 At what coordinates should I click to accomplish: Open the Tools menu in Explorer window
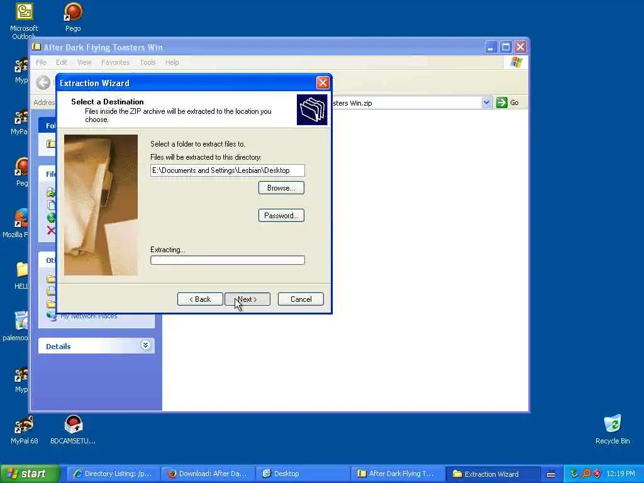147,62
